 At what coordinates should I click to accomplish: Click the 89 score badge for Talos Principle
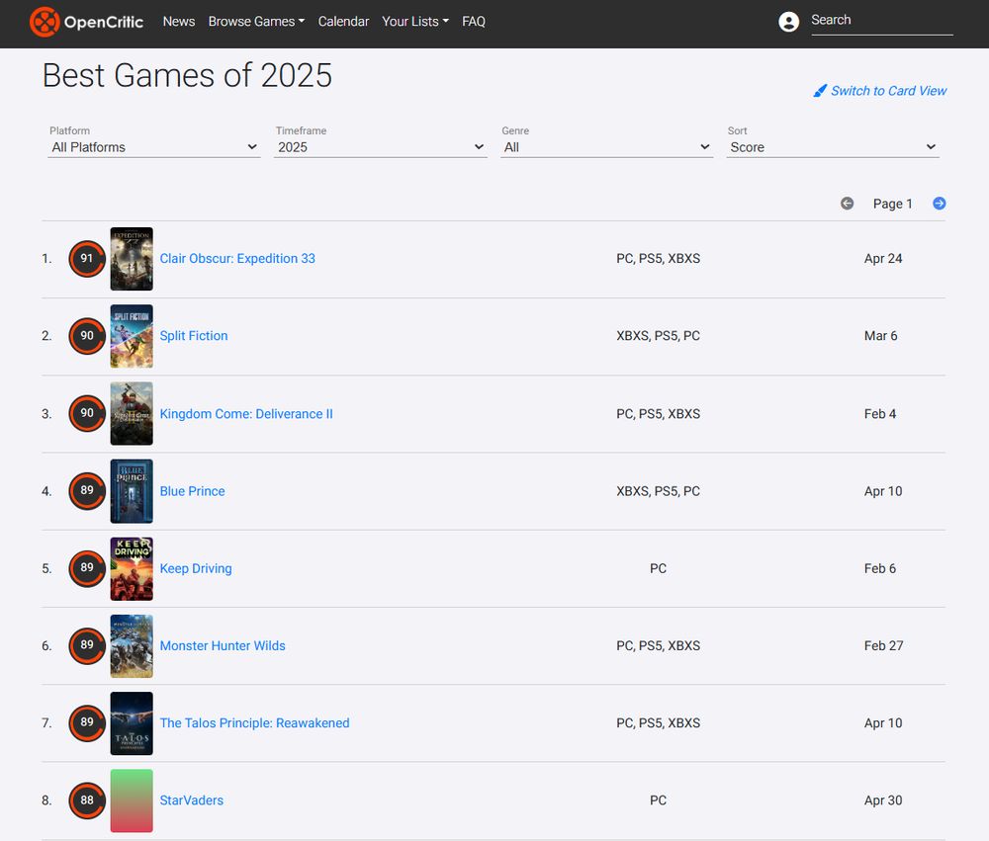[x=87, y=723]
